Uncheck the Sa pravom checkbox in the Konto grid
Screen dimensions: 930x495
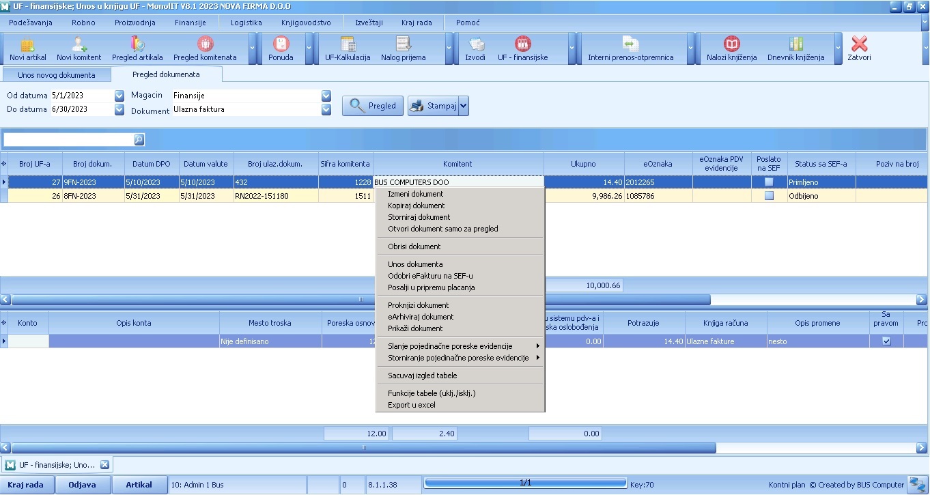pos(886,341)
